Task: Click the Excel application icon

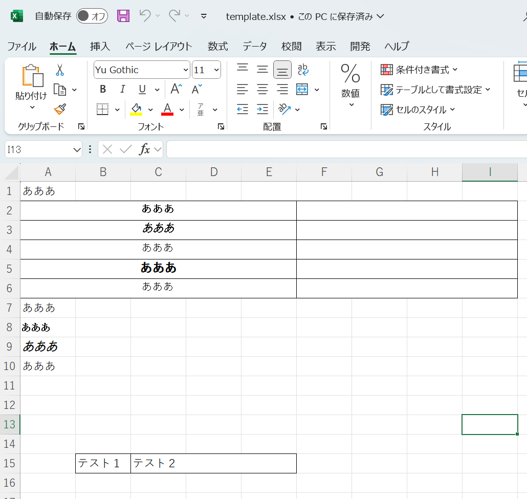Action: point(17,16)
